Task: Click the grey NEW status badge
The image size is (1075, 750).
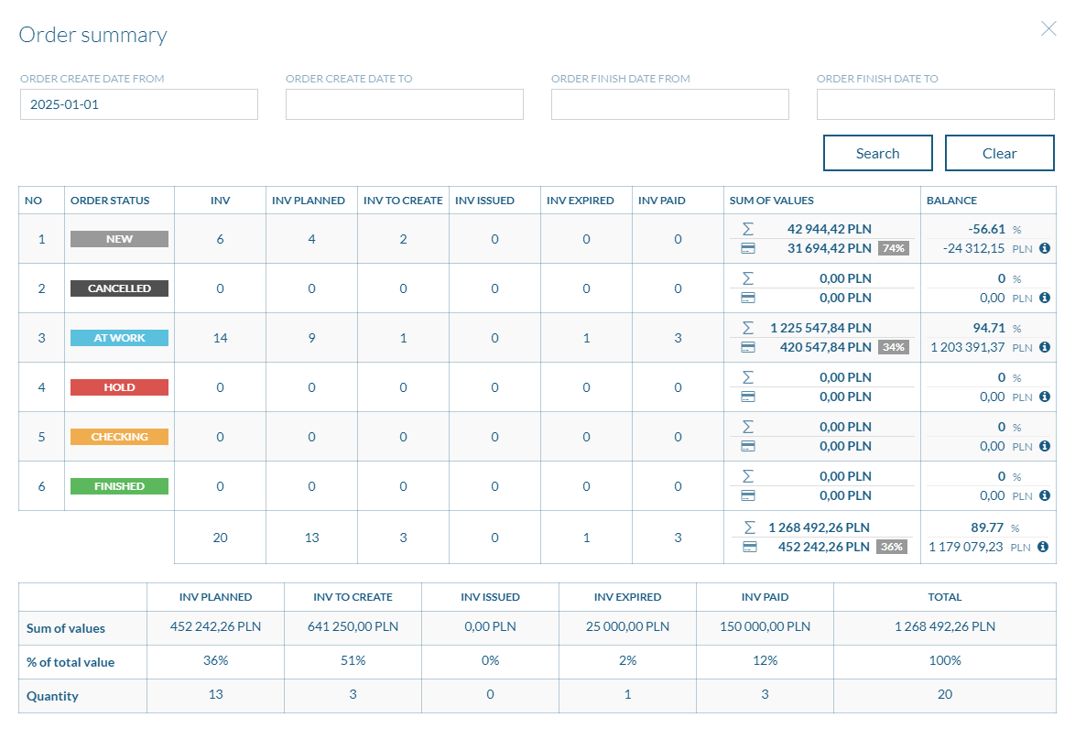Action: pos(119,239)
